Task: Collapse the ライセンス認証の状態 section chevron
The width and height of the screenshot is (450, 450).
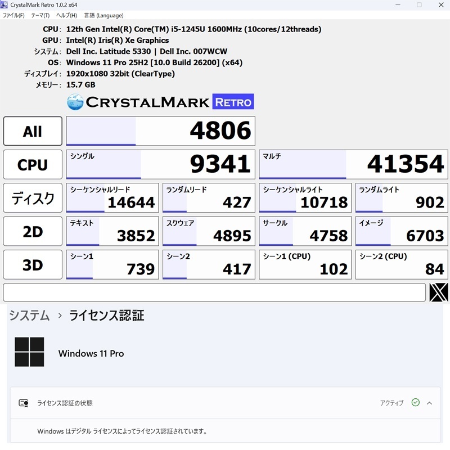Action: click(x=429, y=403)
